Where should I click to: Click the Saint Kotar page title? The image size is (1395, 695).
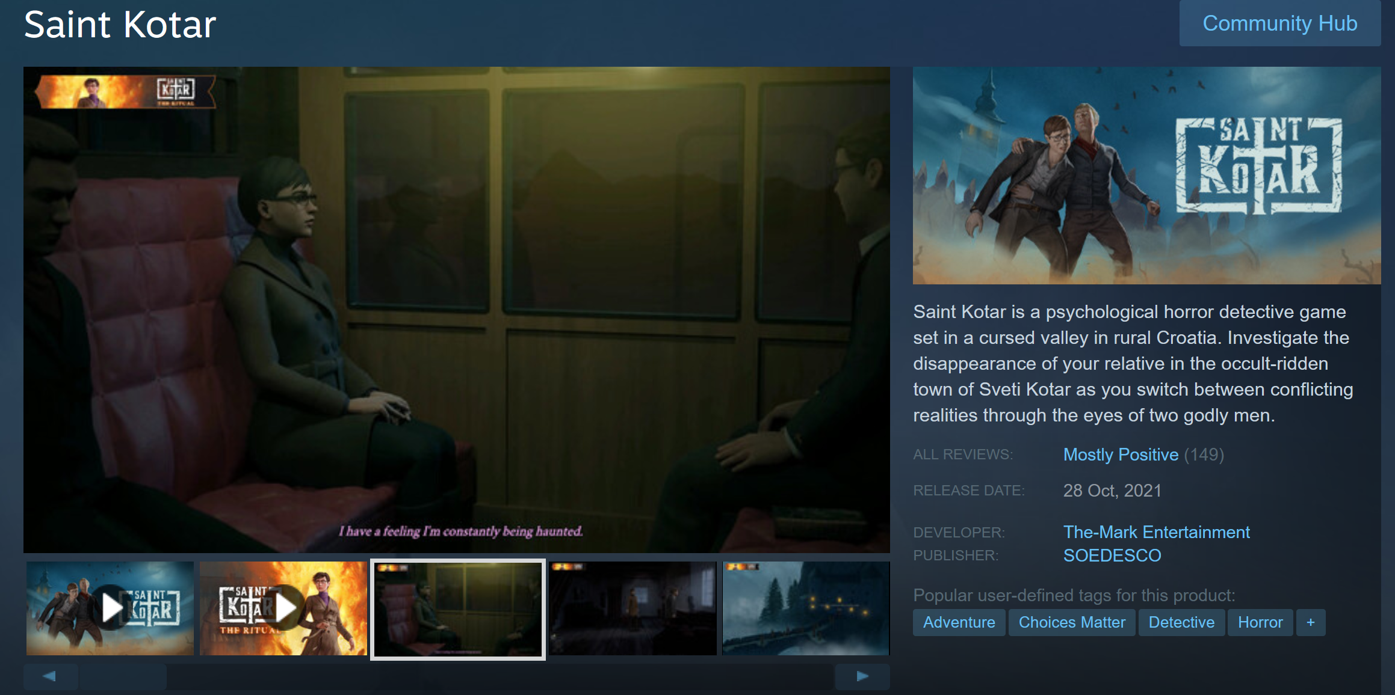[x=120, y=25]
